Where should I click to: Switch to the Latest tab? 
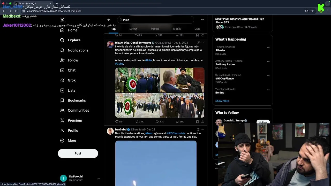[133, 29]
